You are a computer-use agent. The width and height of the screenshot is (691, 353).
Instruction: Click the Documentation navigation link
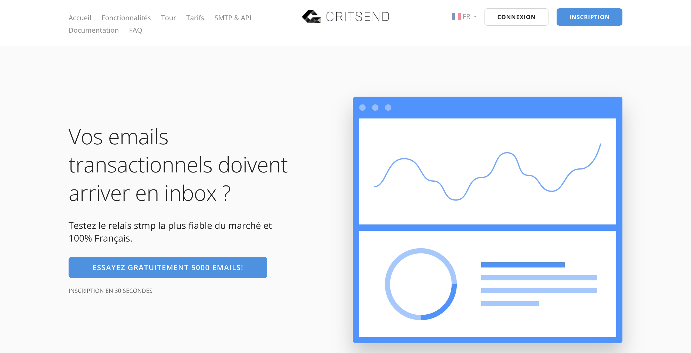93,30
